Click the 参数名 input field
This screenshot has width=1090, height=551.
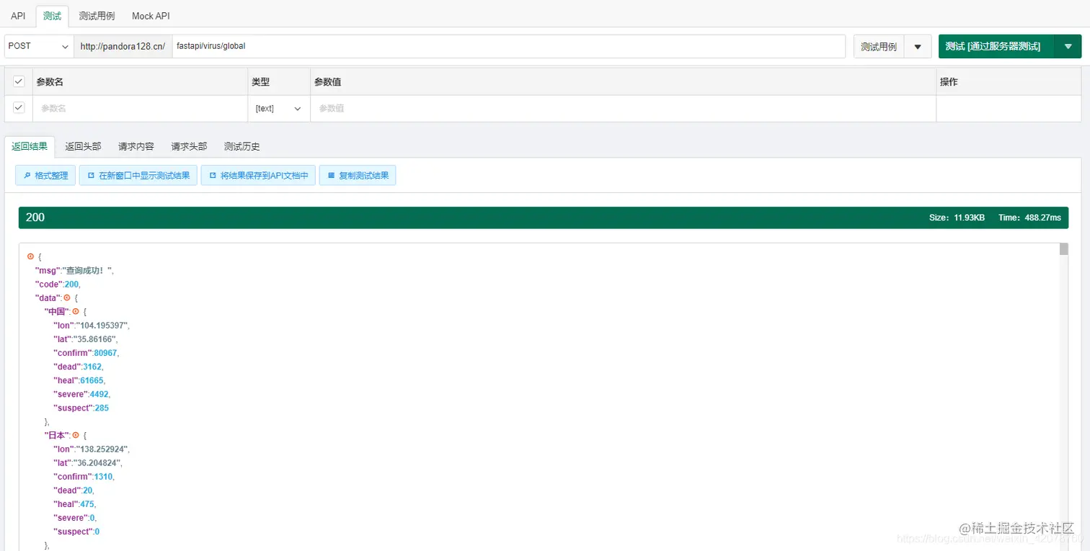click(140, 109)
